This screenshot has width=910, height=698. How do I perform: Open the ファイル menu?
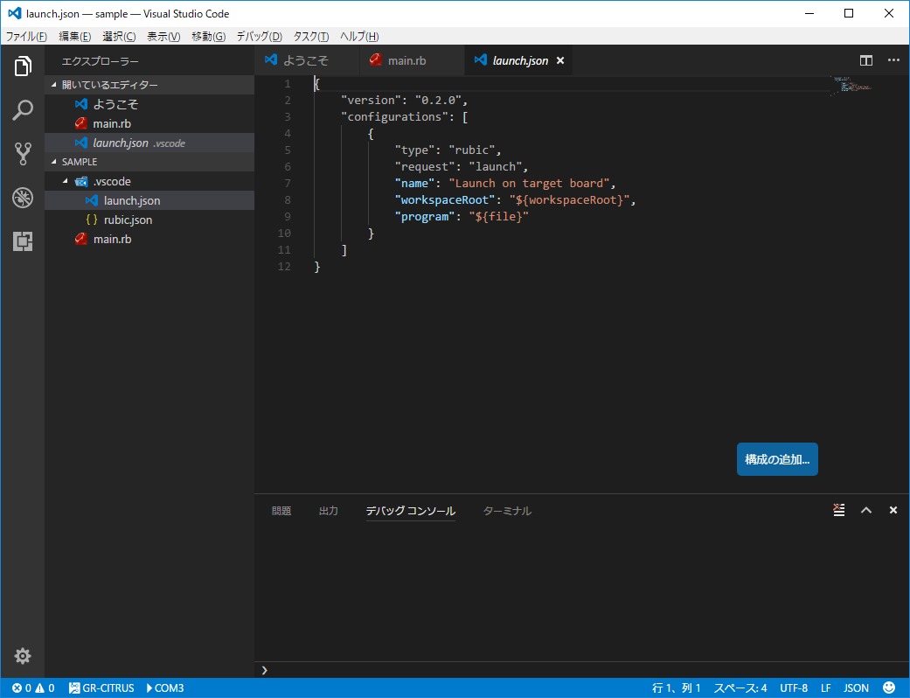[x=26, y=36]
